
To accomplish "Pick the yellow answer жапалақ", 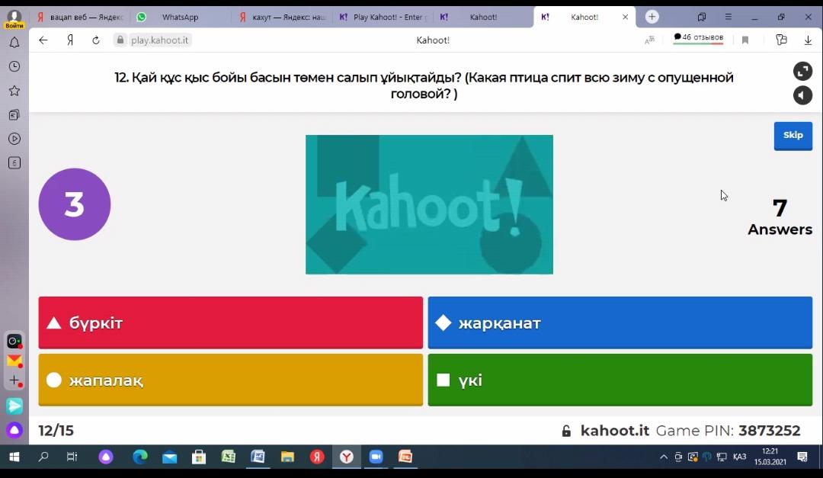I will (x=230, y=380).
